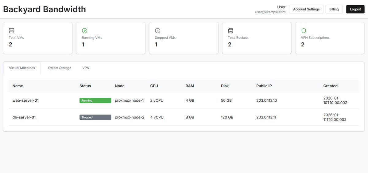Screen dimensions: 368x173
Task: Click the 120 GB disk value
Action: click(227, 117)
